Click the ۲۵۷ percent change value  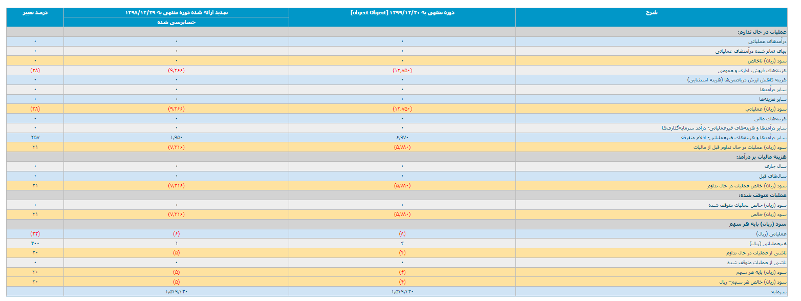(x=35, y=138)
